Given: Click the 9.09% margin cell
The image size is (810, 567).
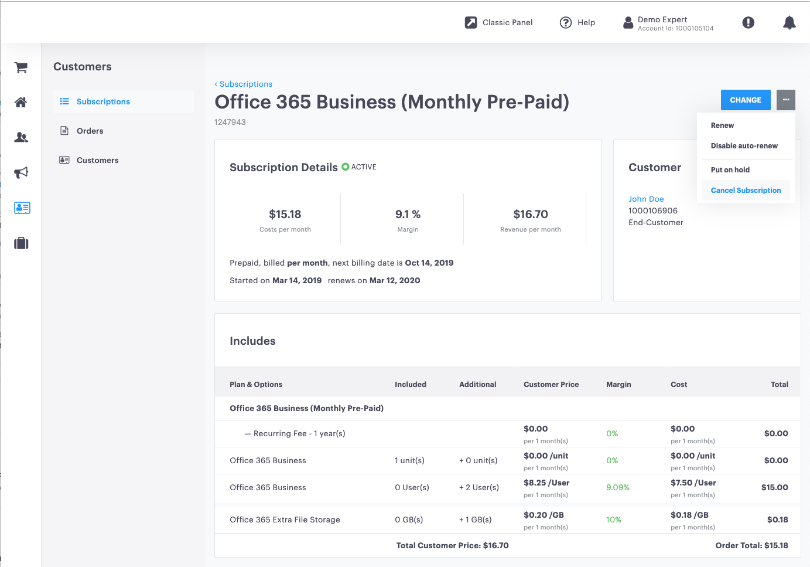Looking at the screenshot, I should [618, 487].
